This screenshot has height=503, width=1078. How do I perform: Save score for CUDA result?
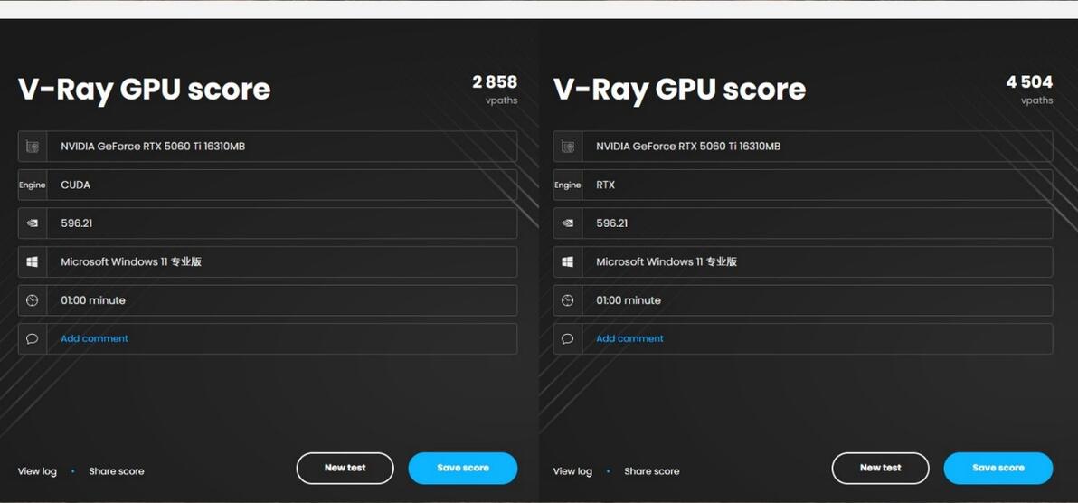click(x=463, y=468)
